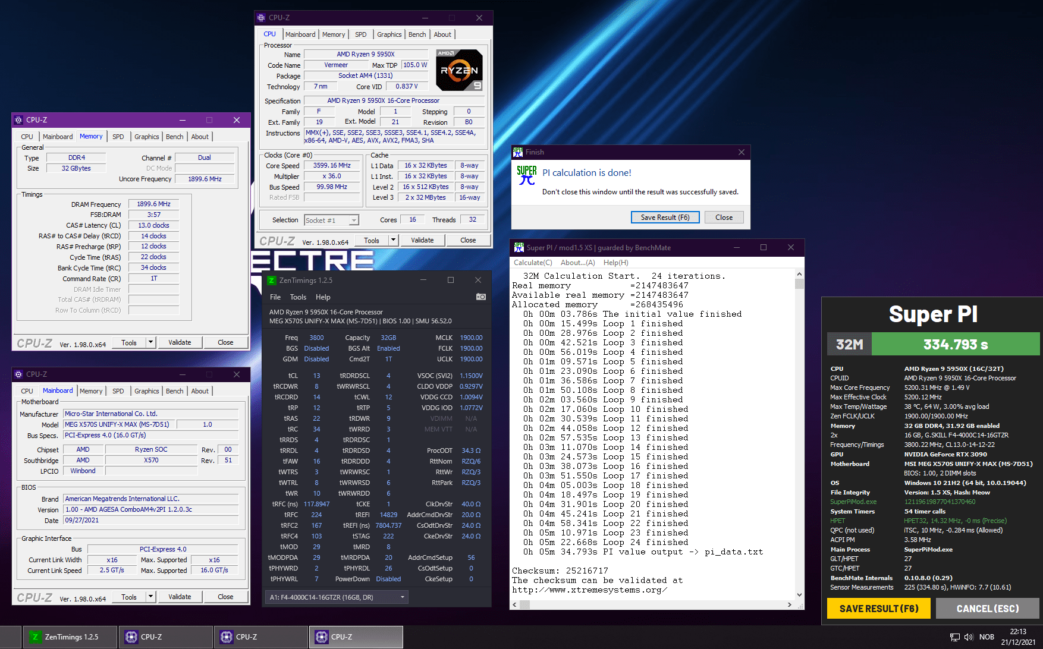Screen dimensions: 1043x649
Task: Click the Super PI horizontal scrollbar left arrow
Action: 515,604
